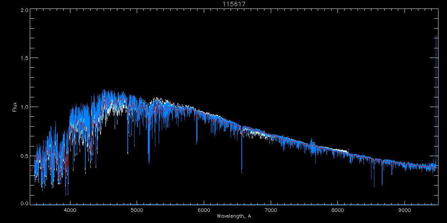
Task: Click the 8000 x-axis tick label
Action: [x=338, y=210]
